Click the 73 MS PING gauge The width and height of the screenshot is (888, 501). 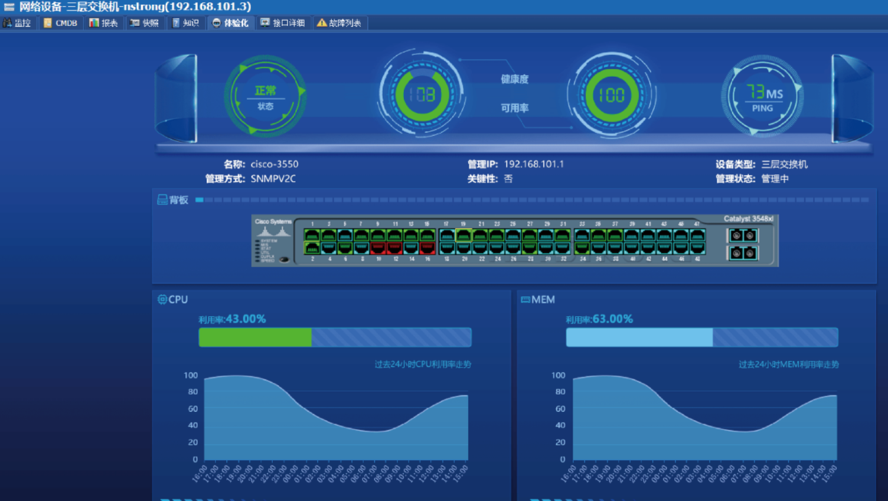(x=762, y=97)
